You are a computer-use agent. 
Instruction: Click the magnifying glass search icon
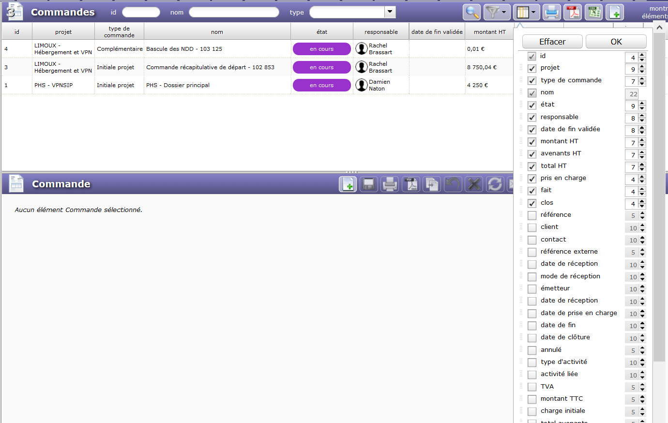click(x=471, y=12)
